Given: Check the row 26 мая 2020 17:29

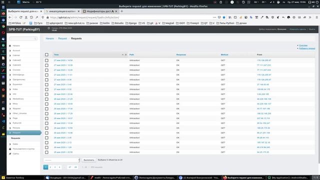Looking at the screenshot, I should [46, 113].
